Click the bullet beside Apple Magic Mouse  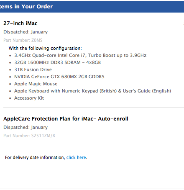tap(10, 84)
